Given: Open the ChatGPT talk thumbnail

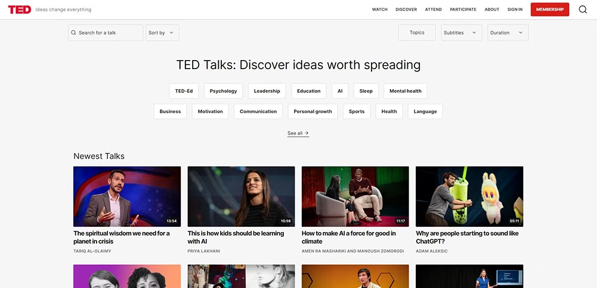Looking at the screenshot, I should tap(469, 196).
